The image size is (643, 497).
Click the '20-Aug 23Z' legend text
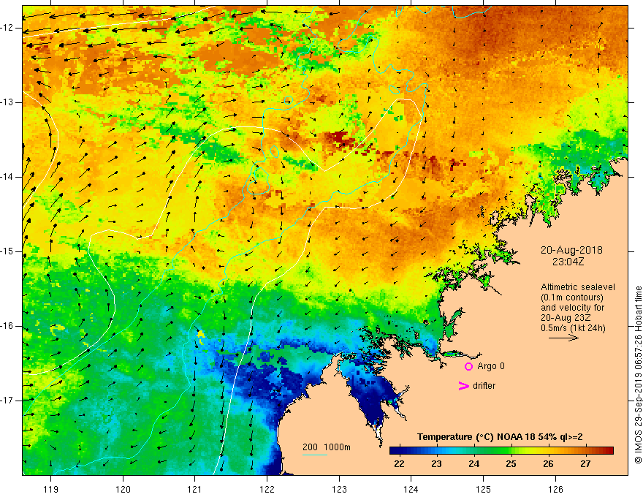(x=567, y=318)
